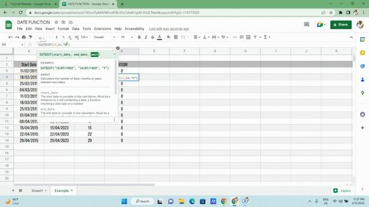Insert a comment from toolbar
This screenshot has width=369, height=207.
tap(242, 37)
